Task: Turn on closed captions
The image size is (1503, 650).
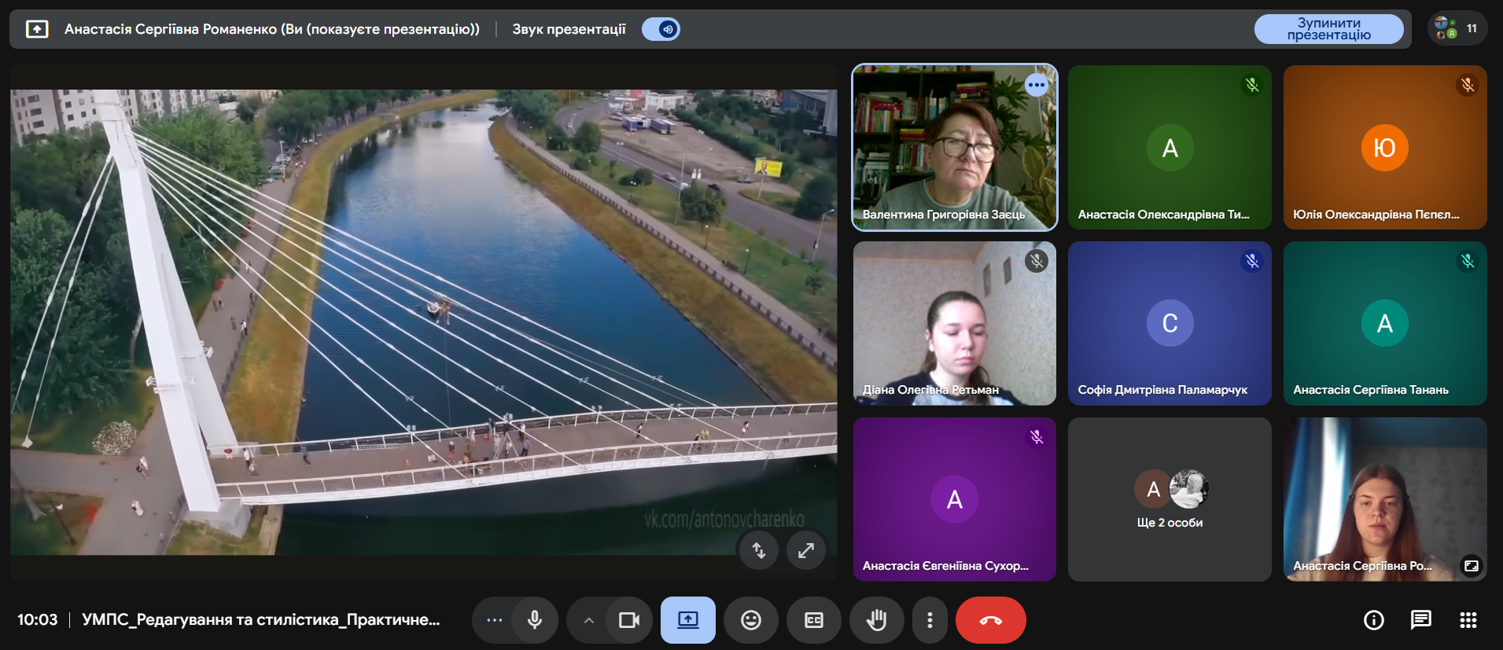Action: [814, 620]
